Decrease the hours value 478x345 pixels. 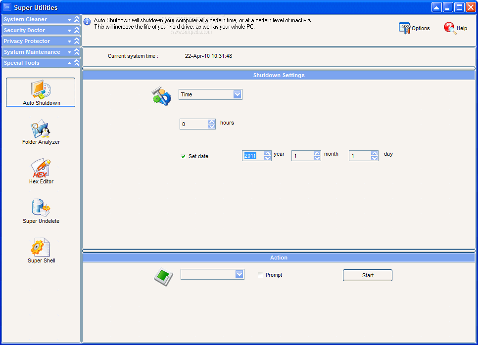[212, 127]
